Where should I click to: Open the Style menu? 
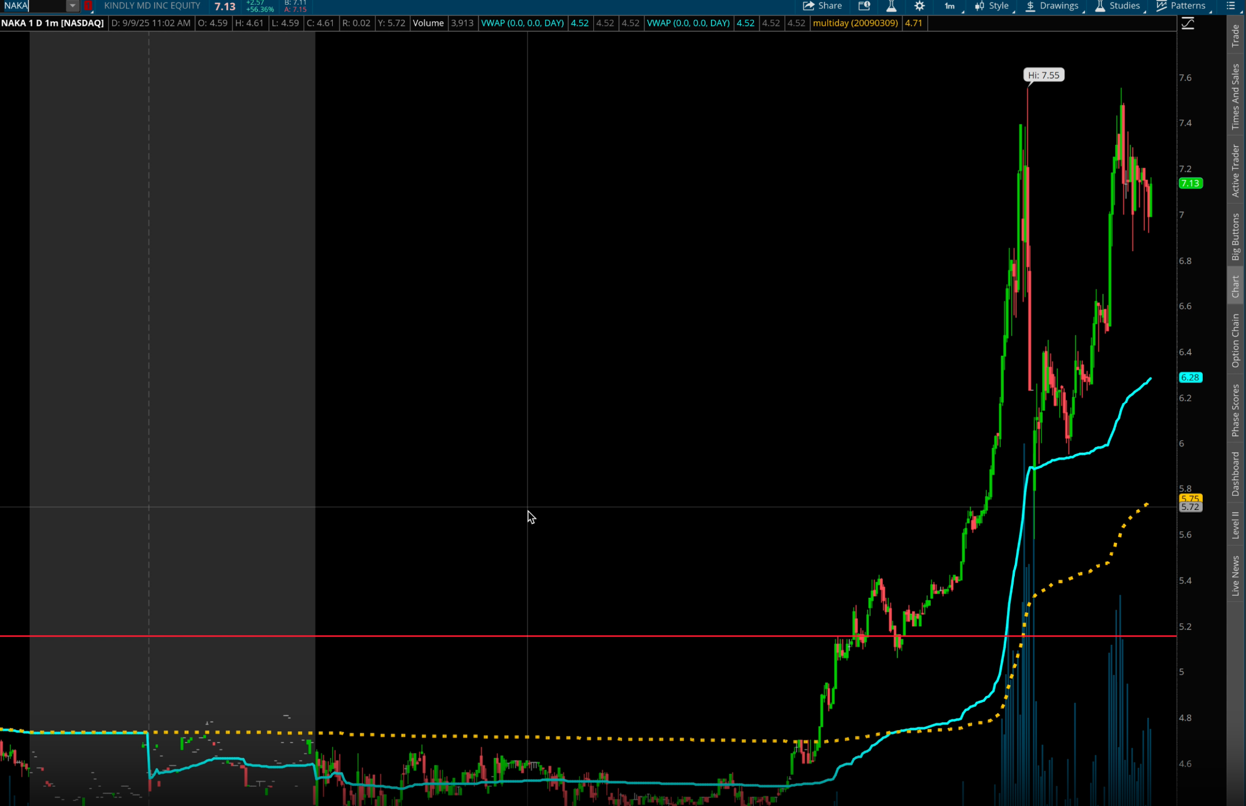[x=992, y=6]
